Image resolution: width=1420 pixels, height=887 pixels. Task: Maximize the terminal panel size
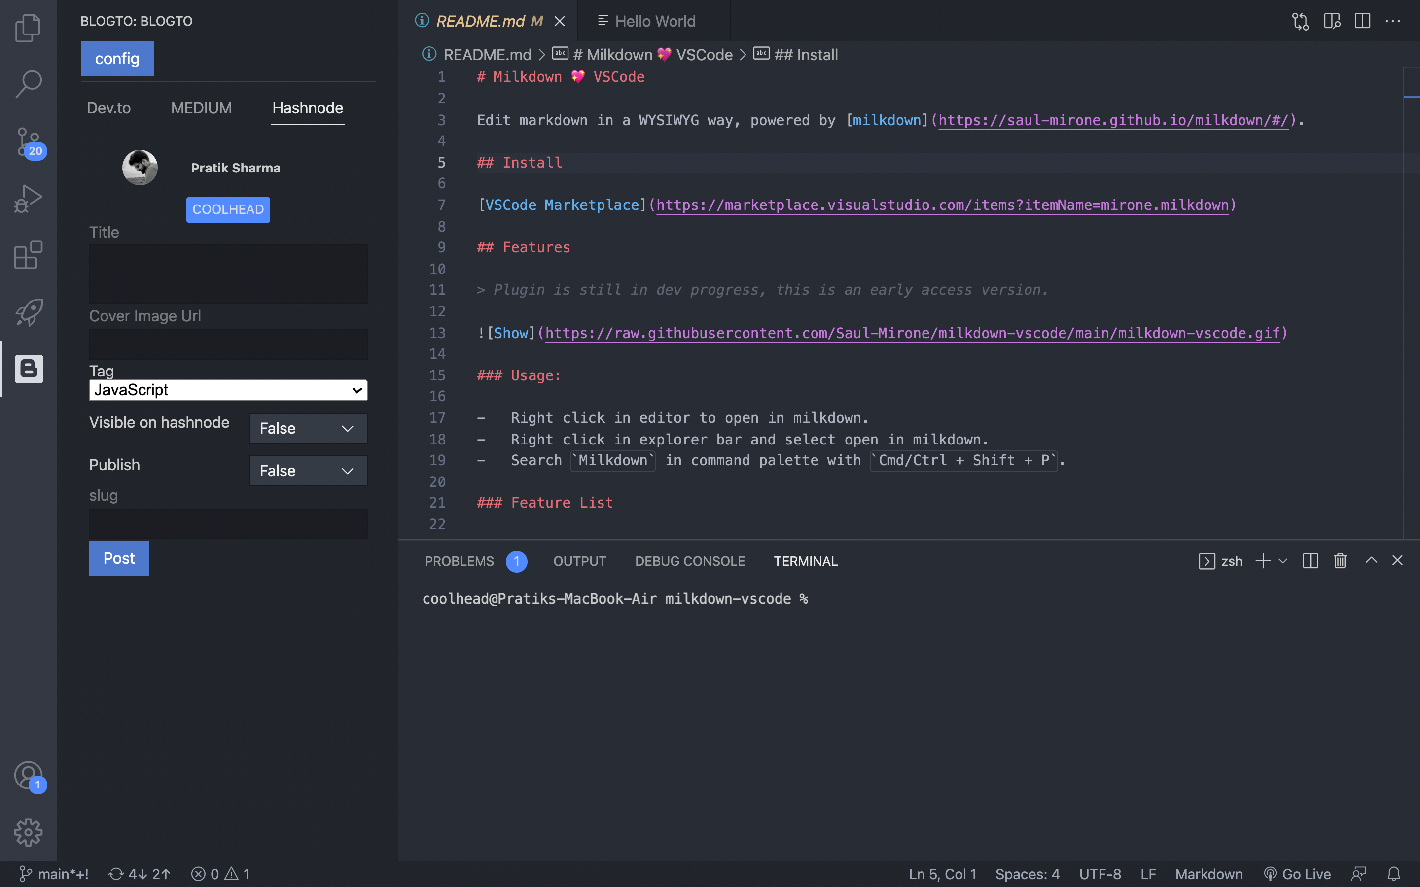pos(1371,561)
